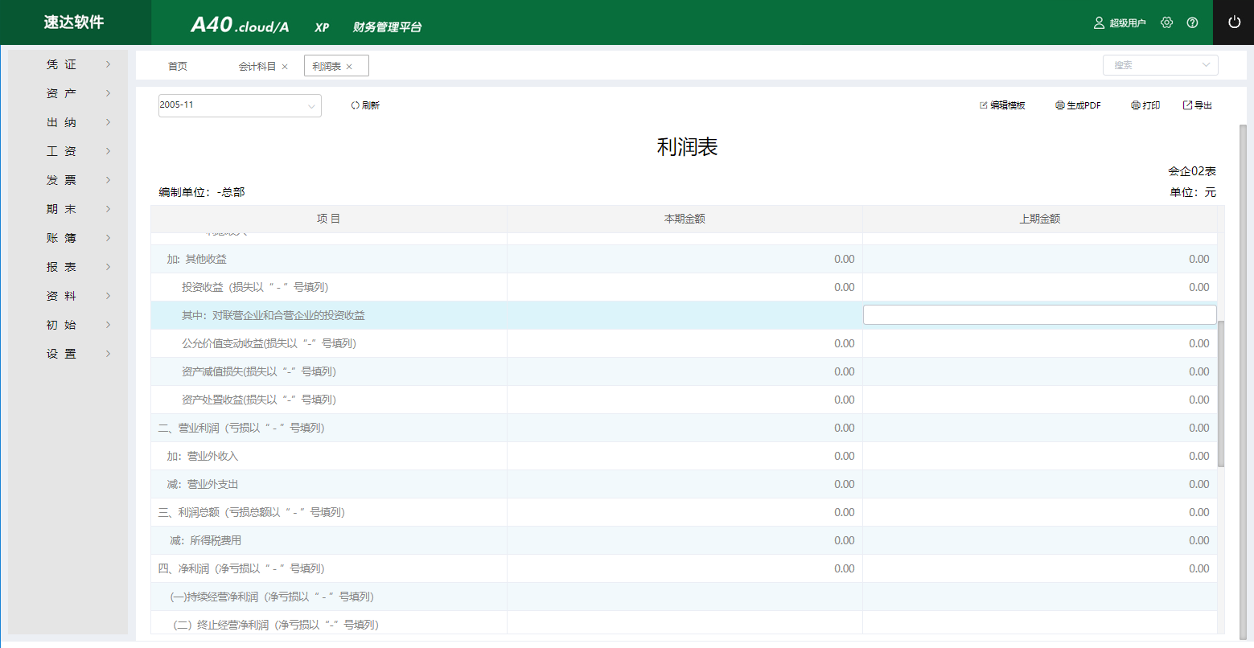
Task: Click 生成PDF button
Action: (1078, 105)
